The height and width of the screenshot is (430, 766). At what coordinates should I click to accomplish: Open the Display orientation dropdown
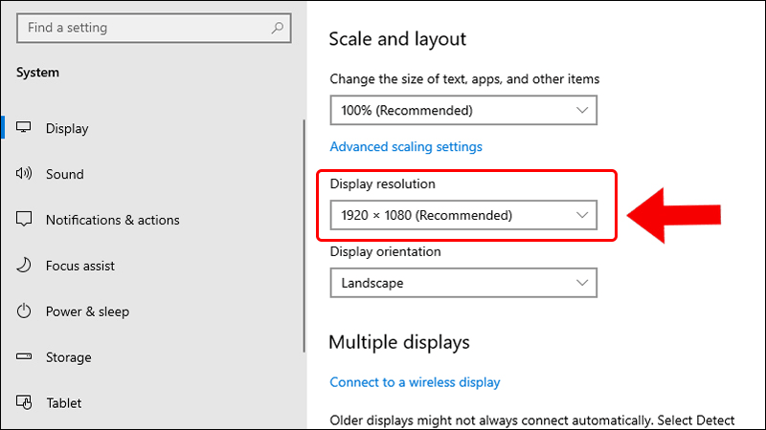pyautogui.click(x=463, y=283)
